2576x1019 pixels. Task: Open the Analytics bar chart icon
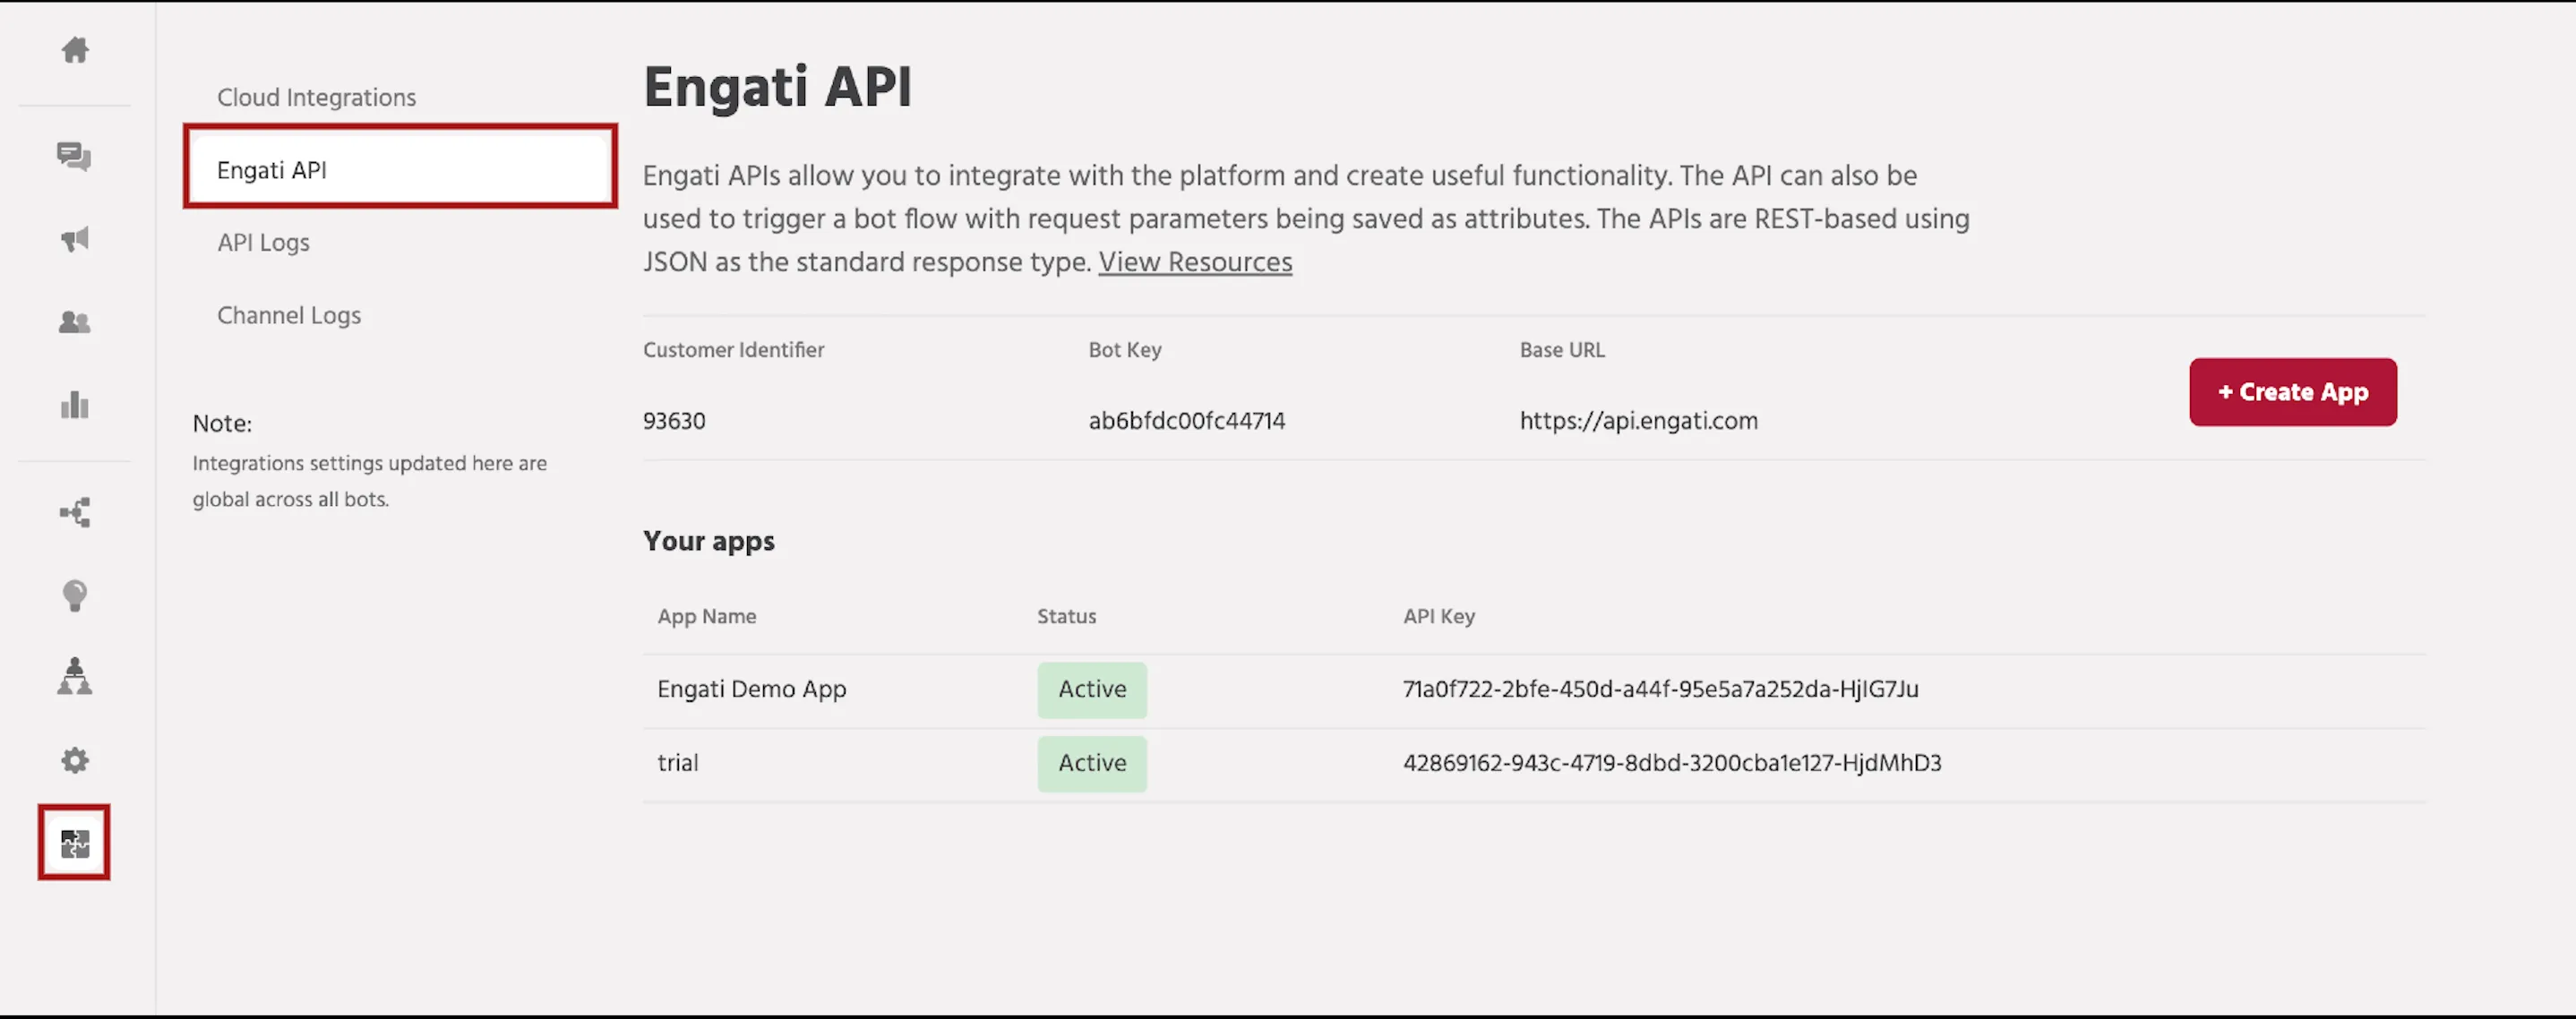tap(75, 405)
